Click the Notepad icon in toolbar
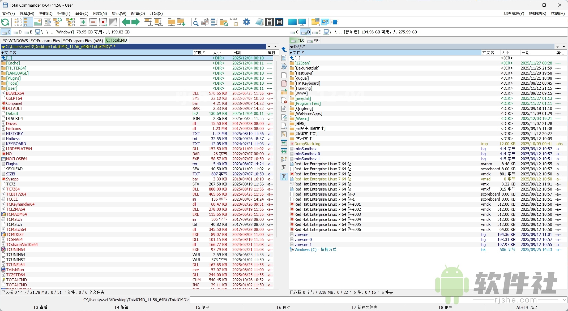568x311 pixels. pyautogui.click(x=259, y=22)
